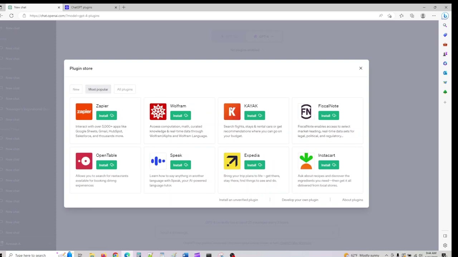Refresh the current page
The width and height of the screenshot is (458, 257).
[x=11, y=16]
